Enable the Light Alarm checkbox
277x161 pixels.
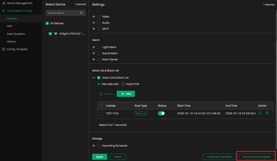point(99,47)
